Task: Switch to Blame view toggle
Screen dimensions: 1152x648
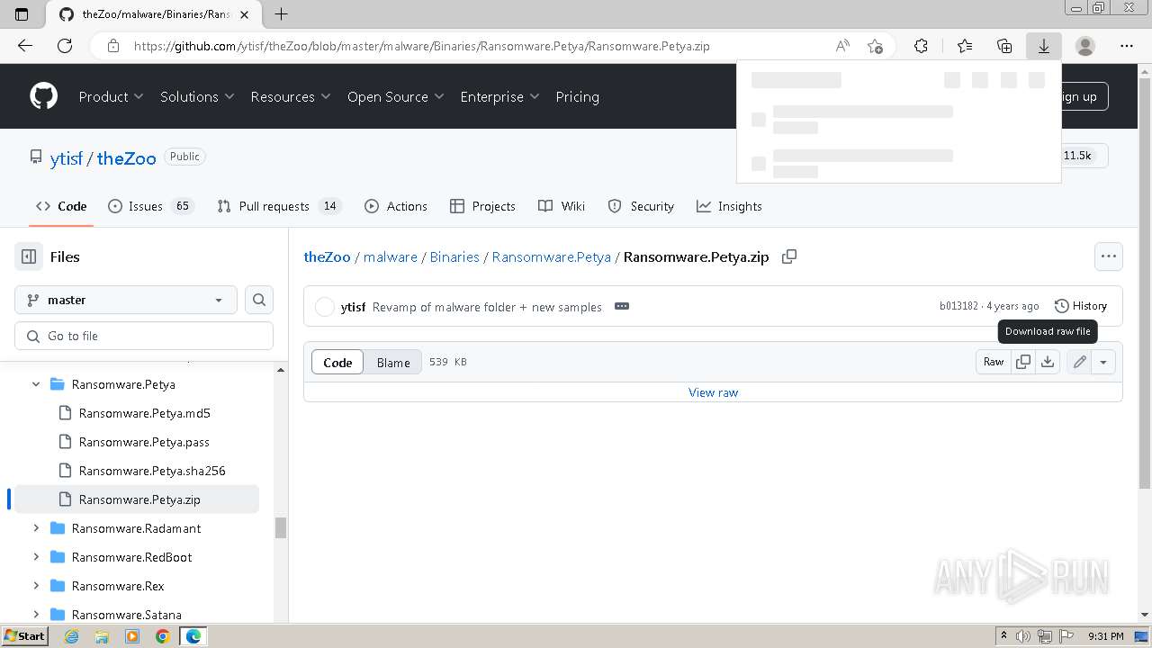Action: (393, 362)
